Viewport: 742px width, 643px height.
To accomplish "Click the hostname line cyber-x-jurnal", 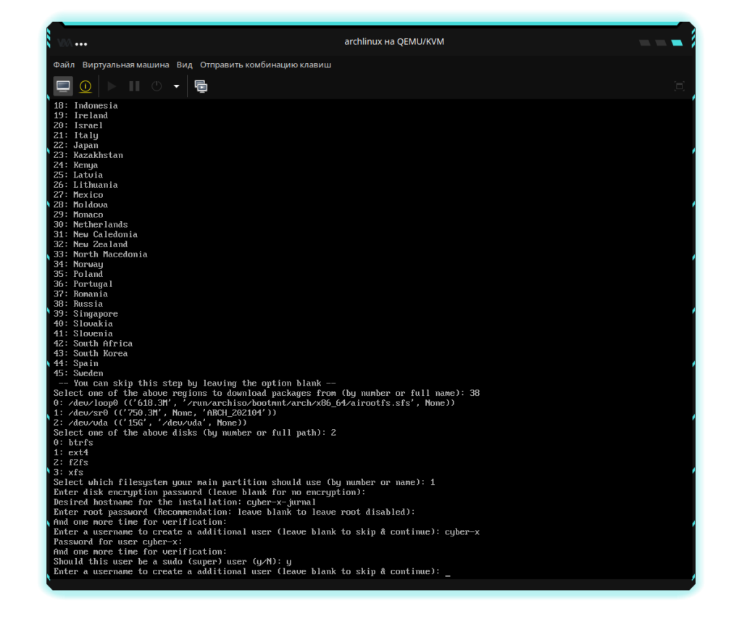I will 185,502.
